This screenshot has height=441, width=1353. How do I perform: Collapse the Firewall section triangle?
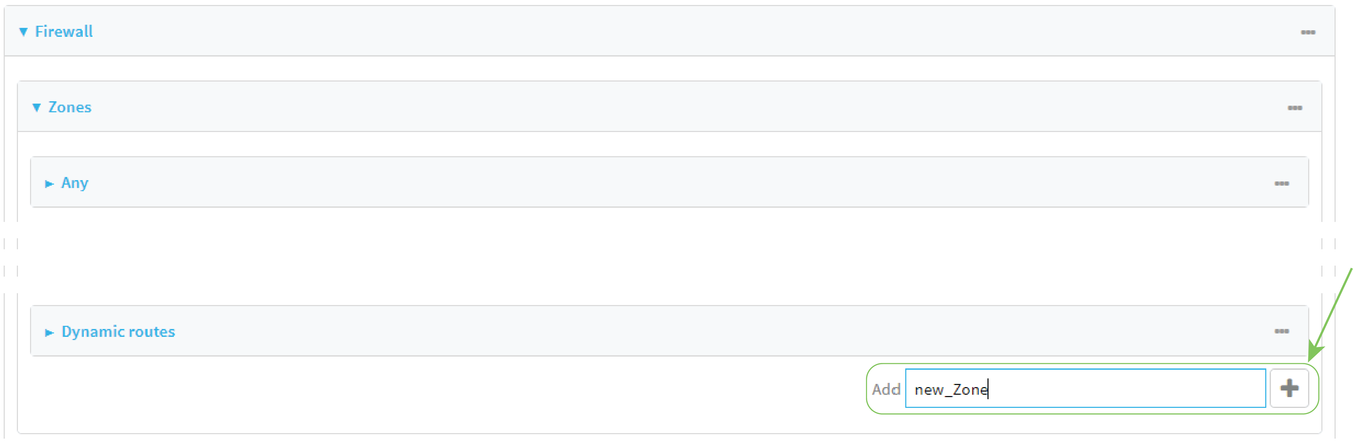[x=23, y=31]
